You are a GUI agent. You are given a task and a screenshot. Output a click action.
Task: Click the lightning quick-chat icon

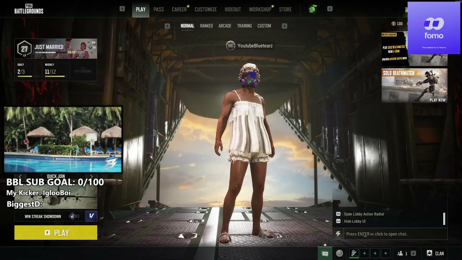point(338,234)
